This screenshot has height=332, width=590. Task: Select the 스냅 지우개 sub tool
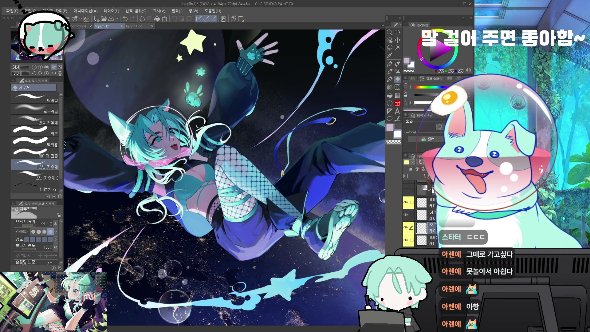[35, 164]
